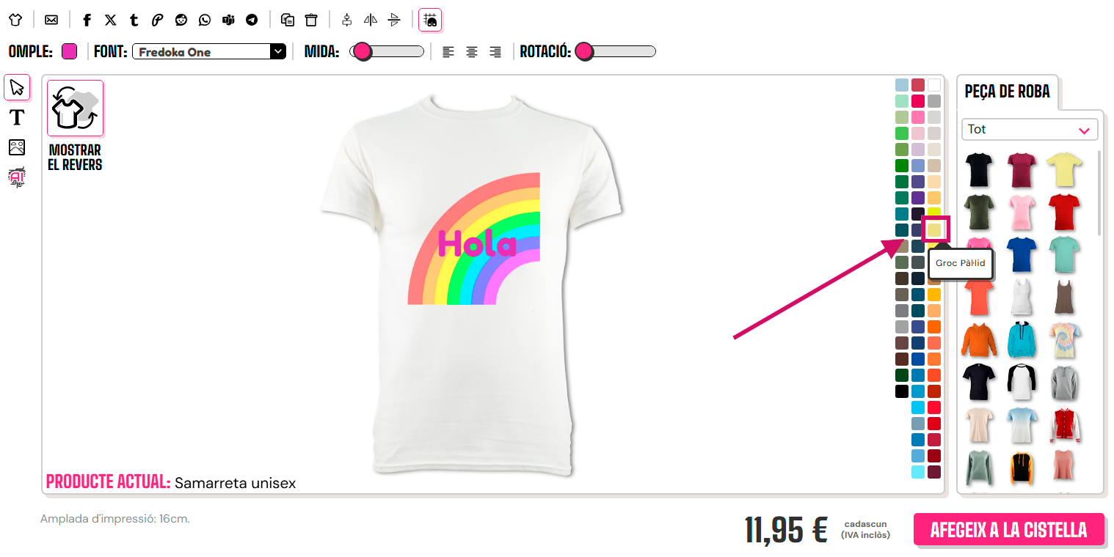Open the AI design generator tool

pyautogui.click(x=17, y=178)
